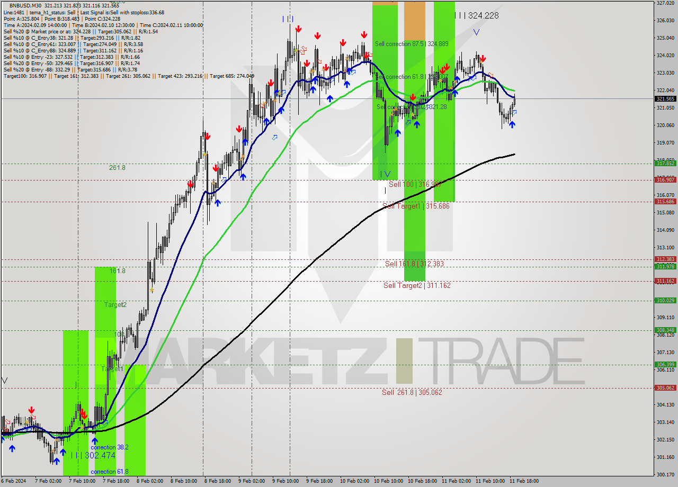Click the 'Sell %20 @ Entry -88: 332.29' line
The height and width of the screenshot is (487, 678).
(70, 69)
